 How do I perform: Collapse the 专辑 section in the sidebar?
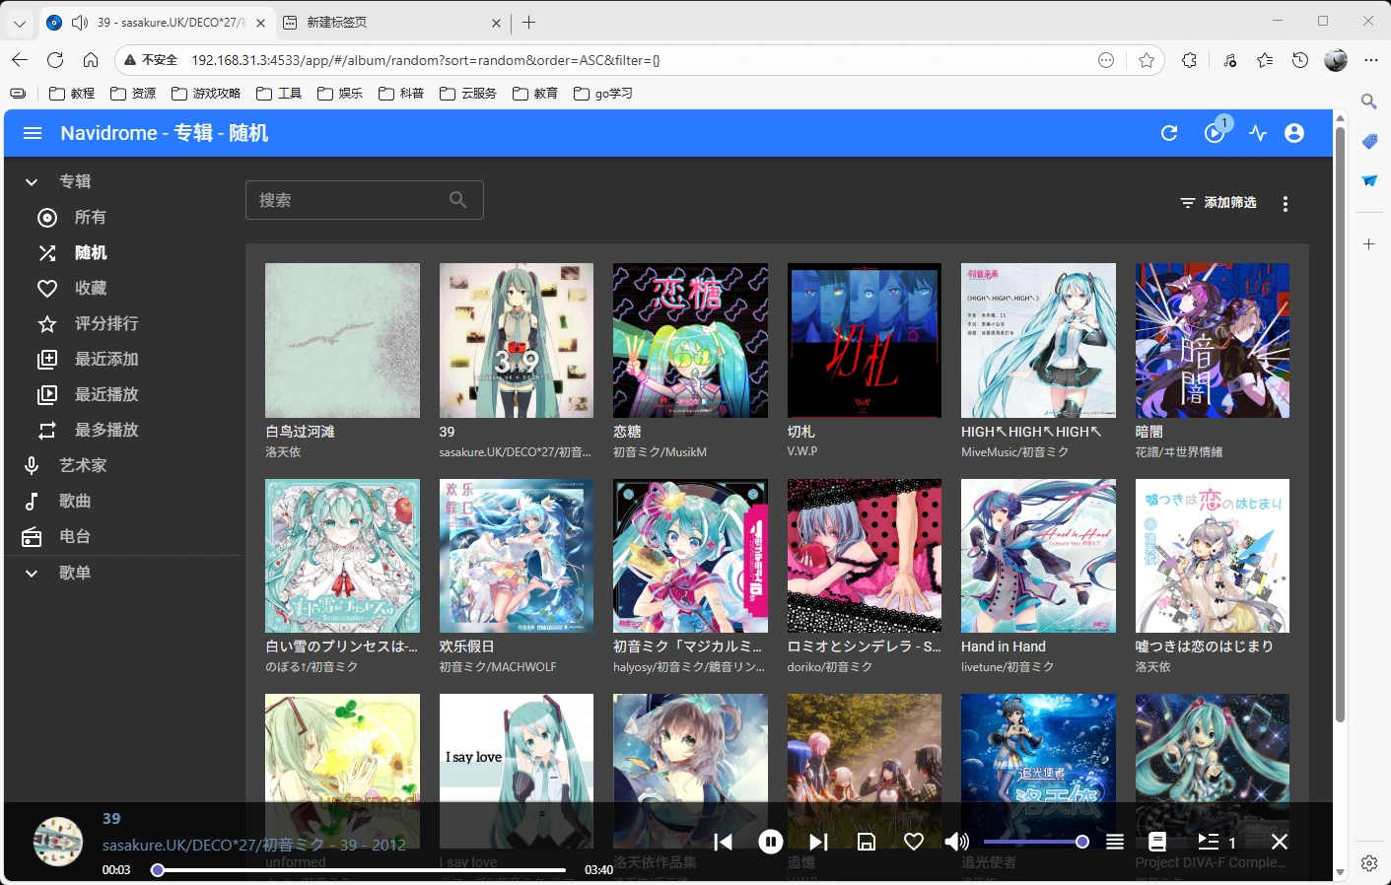click(x=31, y=181)
